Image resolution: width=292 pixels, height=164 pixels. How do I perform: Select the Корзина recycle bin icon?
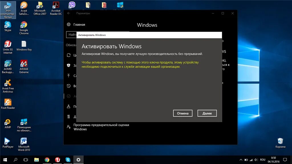click(x=280, y=143)
